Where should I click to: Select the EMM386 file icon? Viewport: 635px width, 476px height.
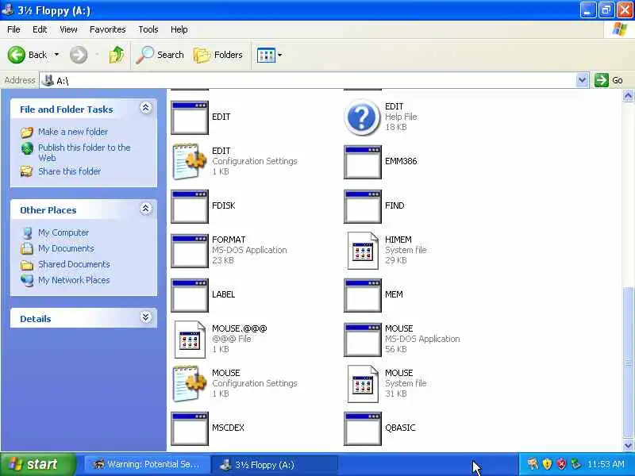tap(363, 162)
